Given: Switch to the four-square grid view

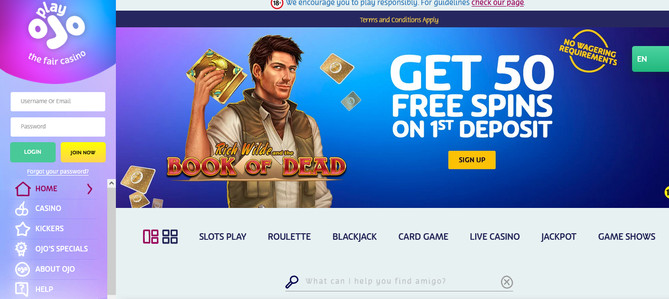Looking at the screenshot, I should [170, 236].
